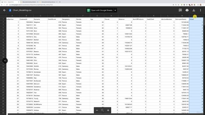Viewport: 205px width, 115px height.
Task: Click the surname Andrews cell
Action: [40, 54]
